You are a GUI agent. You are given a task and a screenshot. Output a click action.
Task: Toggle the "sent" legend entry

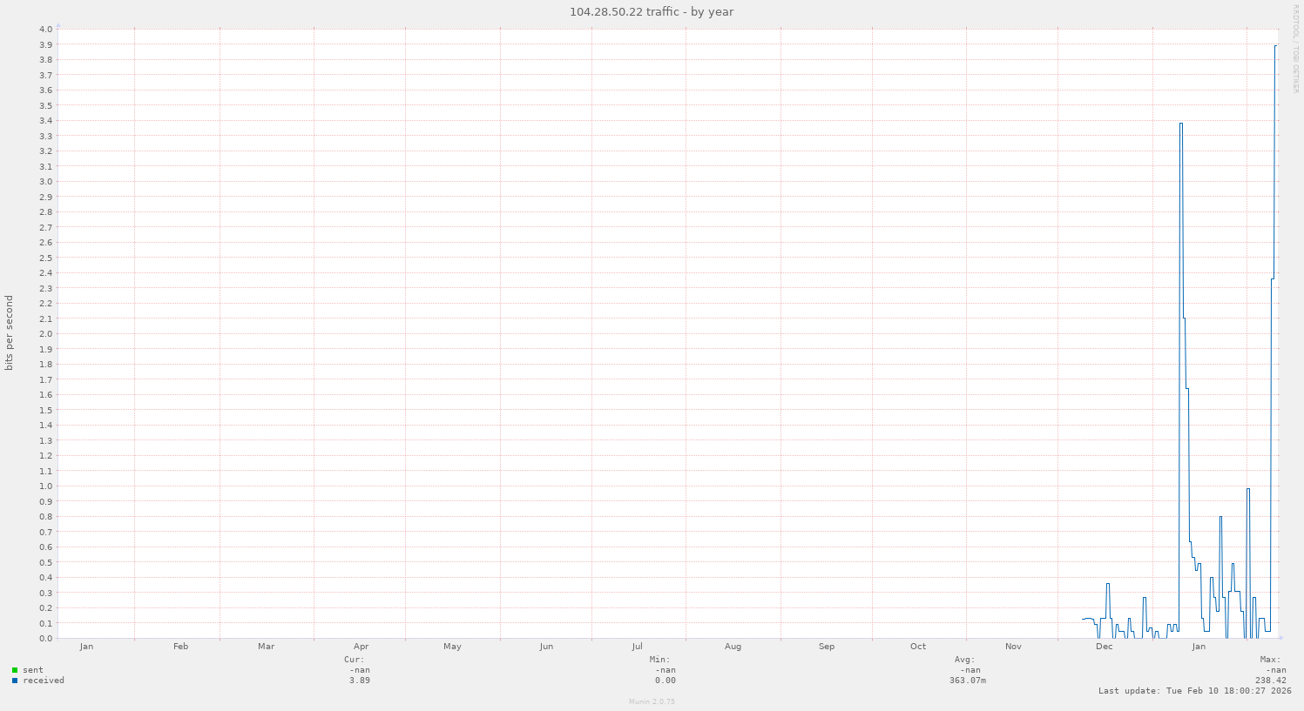[x=31, y=670]
